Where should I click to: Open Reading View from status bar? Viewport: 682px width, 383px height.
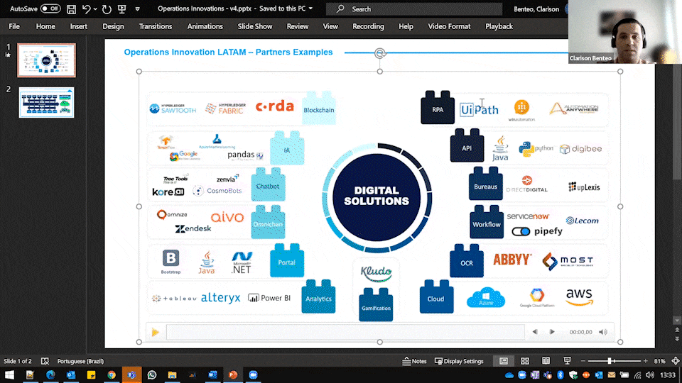point(546,361)
